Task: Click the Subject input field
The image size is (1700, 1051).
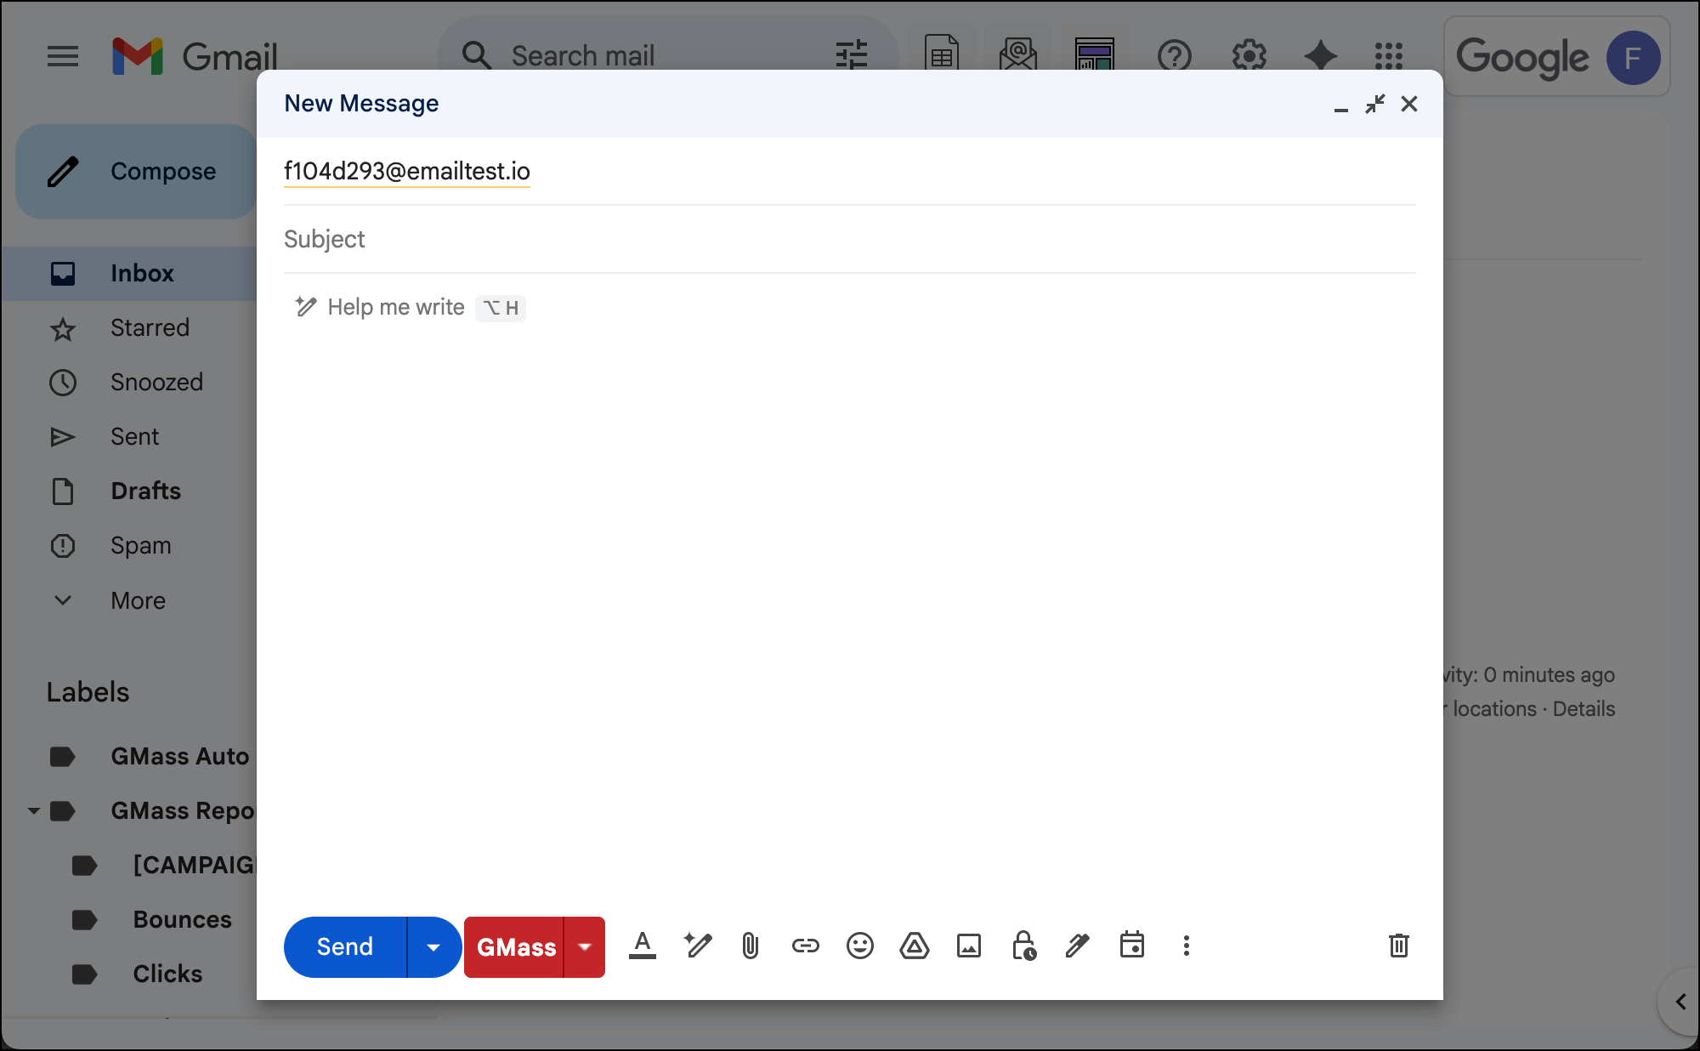Action: coord(595,239)
